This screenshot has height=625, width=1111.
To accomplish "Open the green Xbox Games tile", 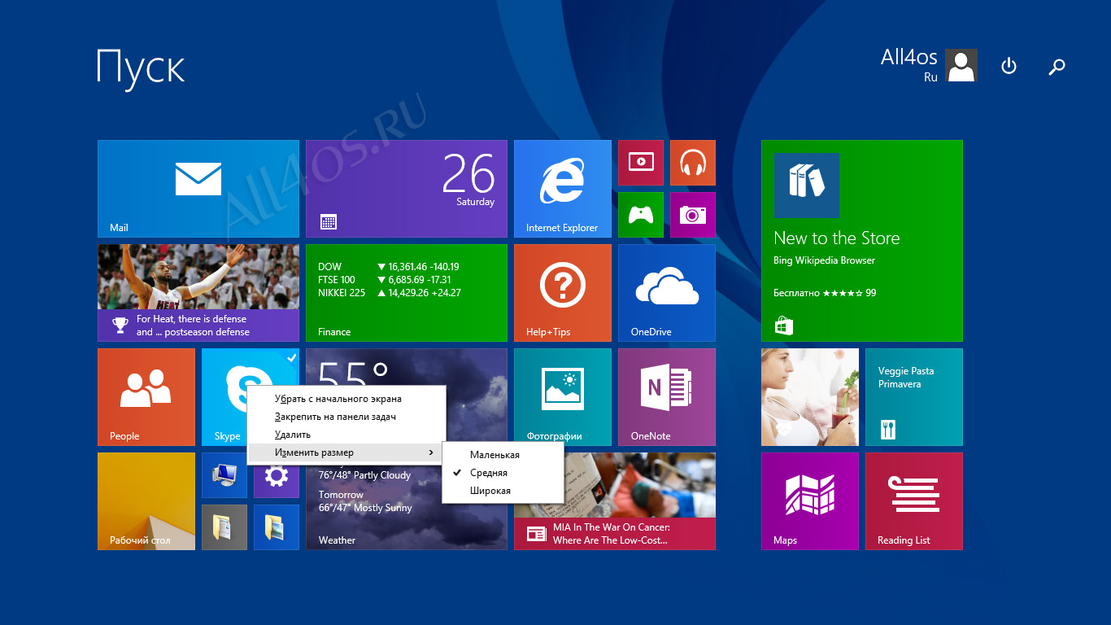I will tap(641, 215).
